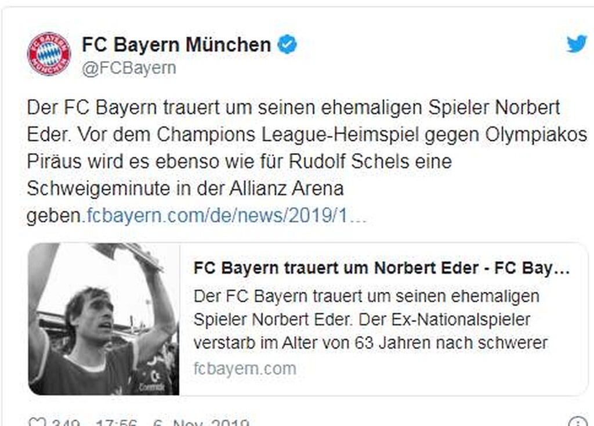
Task: Click the FC Bayern club logo avatar
Action: (49, 54)
